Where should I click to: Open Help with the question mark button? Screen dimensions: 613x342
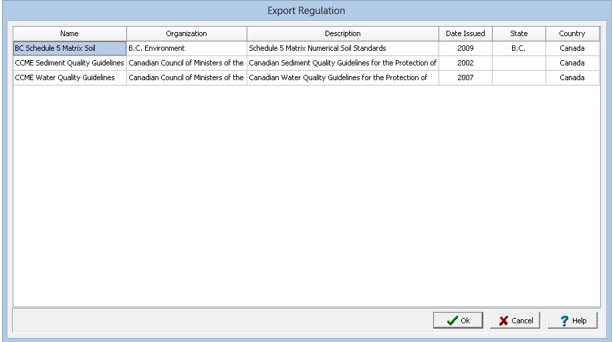572,321
